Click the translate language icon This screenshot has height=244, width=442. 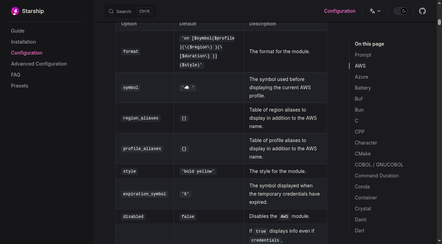[x=372, y=11]
